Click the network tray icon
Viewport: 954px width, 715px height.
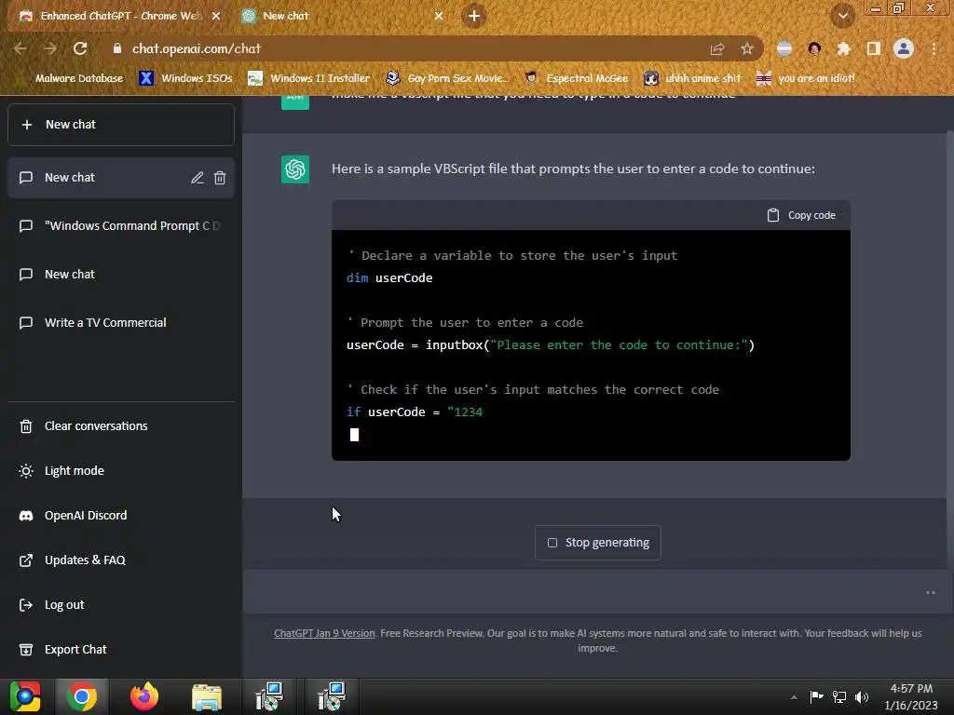(x=839, y=696)
